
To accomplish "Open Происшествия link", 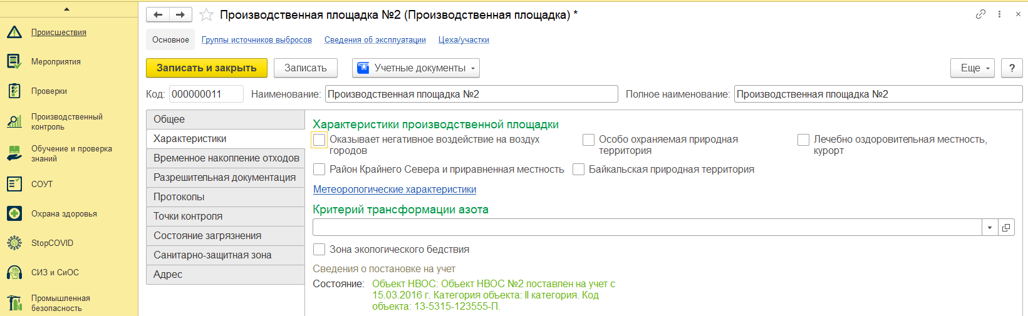I will coord(59,32).
